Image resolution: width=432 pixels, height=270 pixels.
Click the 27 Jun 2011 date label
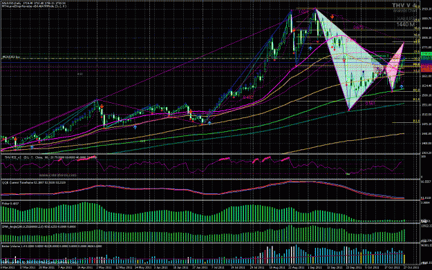pos(200,267)
